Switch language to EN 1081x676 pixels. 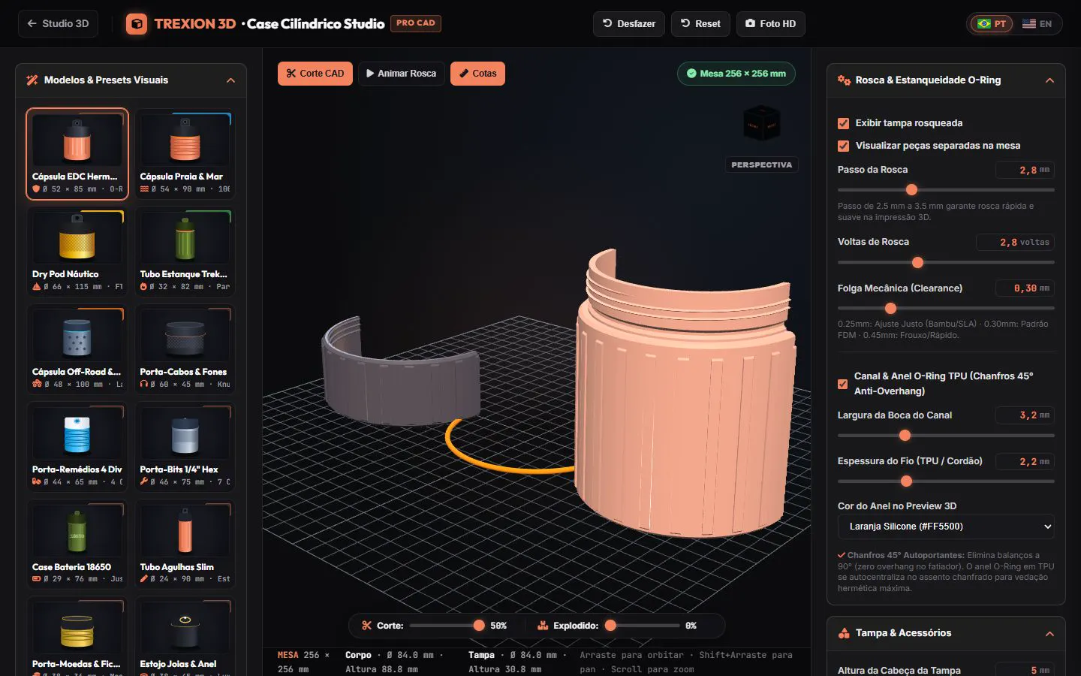(x=1037, y=24)
